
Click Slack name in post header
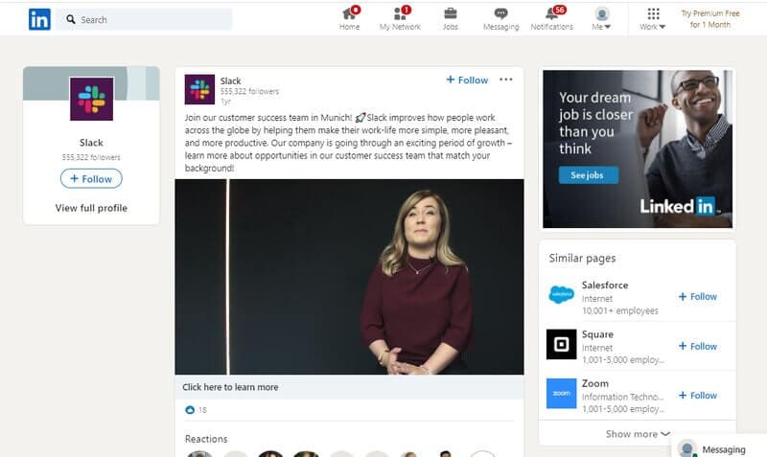click(x=230, y=80)
